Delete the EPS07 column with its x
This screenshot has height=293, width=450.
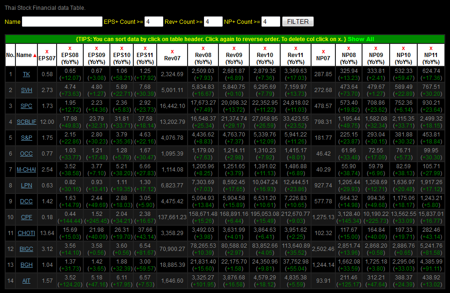47,51
